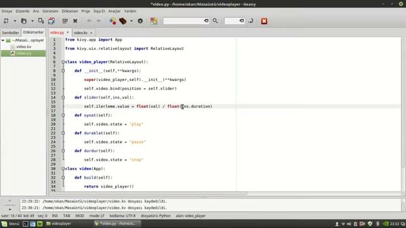
Task: Open the Döküman menu
Action: (x=70, y=11)
